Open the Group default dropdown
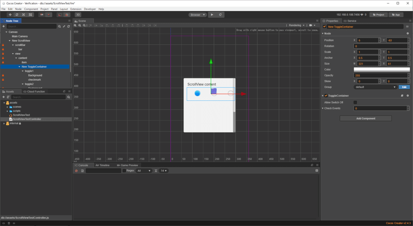The height and width of the screenshot is (226, 413). [x=375, y=87]
